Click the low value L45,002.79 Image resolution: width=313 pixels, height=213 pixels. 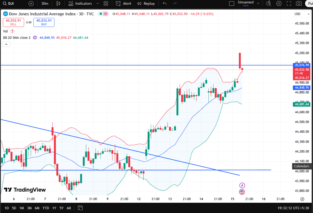pos(160,14)
